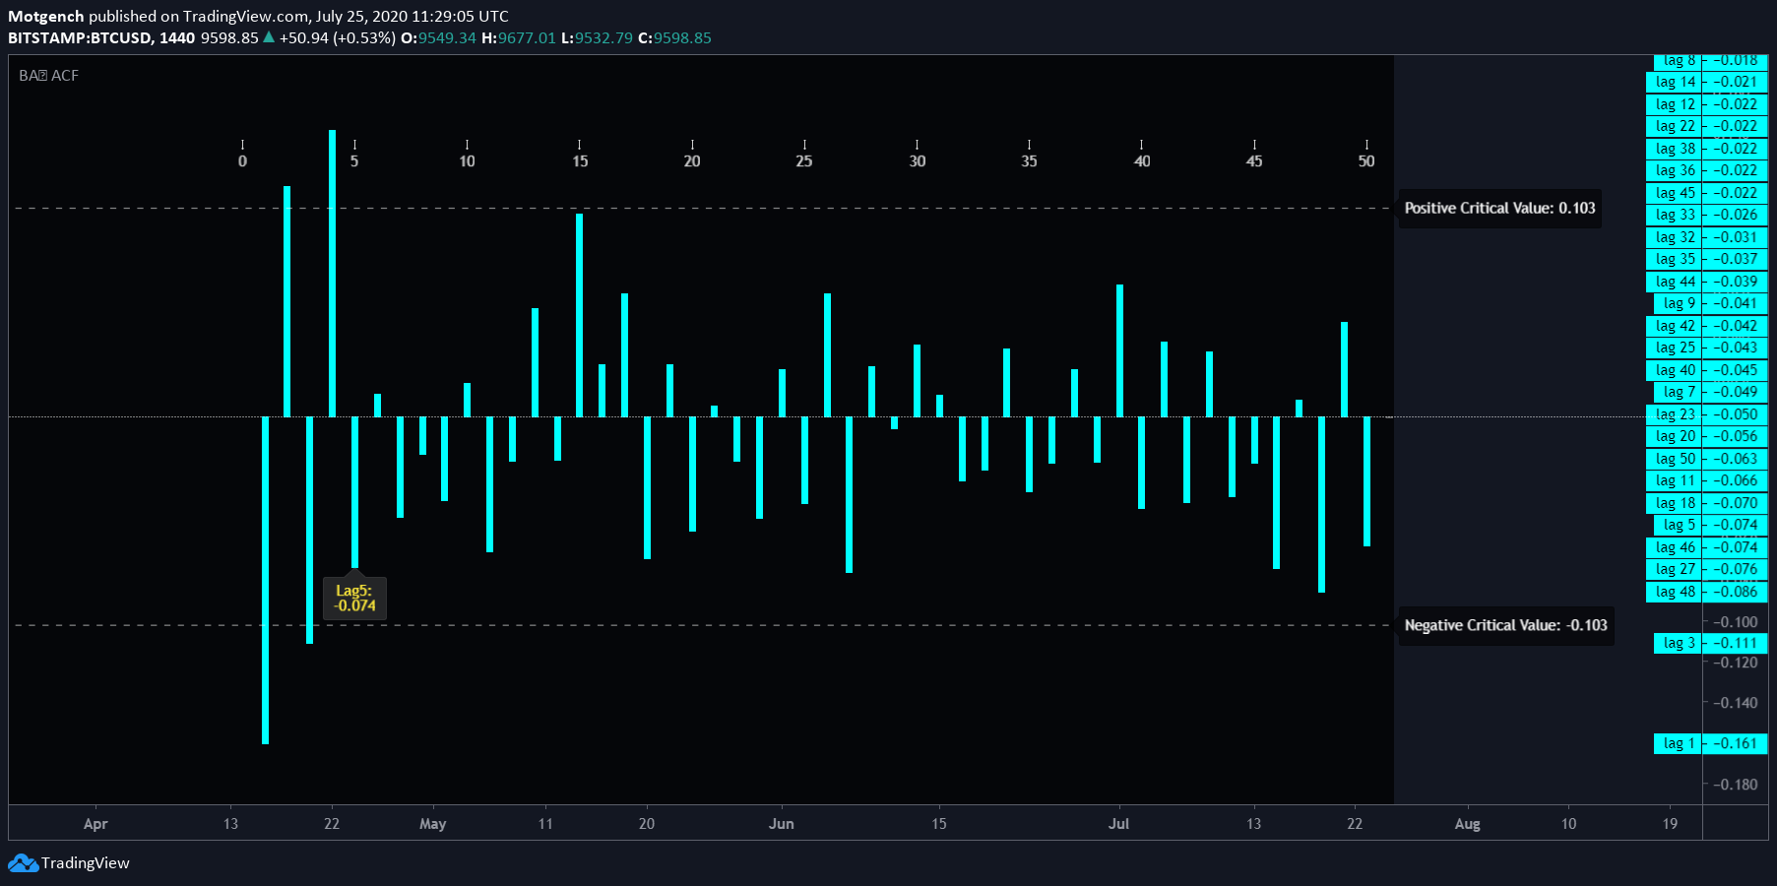
Task: Click the lag axis marker 50
Action: pos(1366,160)
